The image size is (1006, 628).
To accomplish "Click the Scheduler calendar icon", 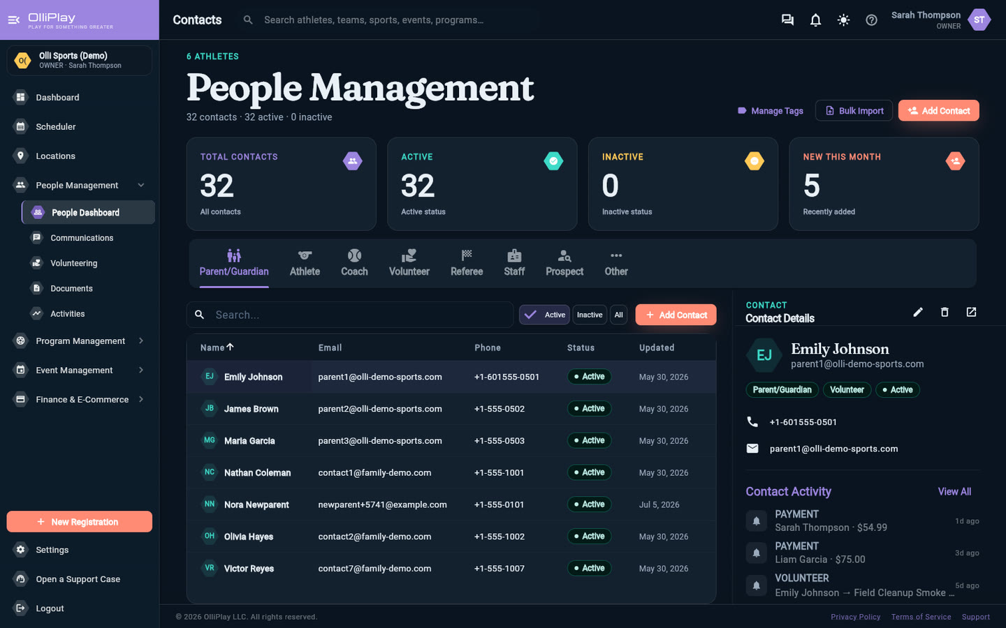I will [21, 126].
